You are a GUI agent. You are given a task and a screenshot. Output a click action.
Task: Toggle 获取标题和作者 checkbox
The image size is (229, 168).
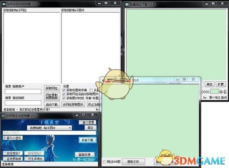(x=64, y=90)
